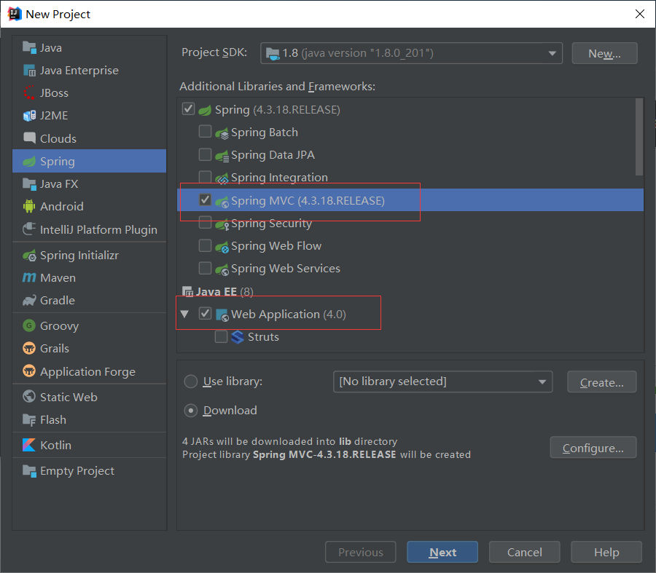The width and height of the screenshot is (656, 573).
Task: Collapse the Web Application tree node arrow
Action: tap(184, 314)
